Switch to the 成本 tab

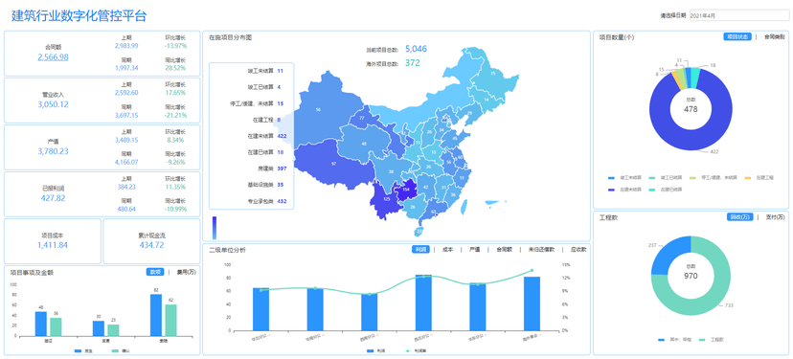point(447,249)
